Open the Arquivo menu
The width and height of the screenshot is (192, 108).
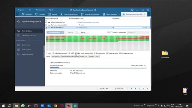(21, 10)
